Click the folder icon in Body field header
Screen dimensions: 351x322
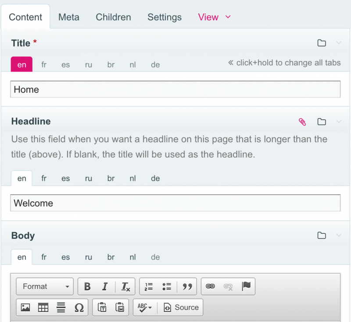(x=322, y=236)
